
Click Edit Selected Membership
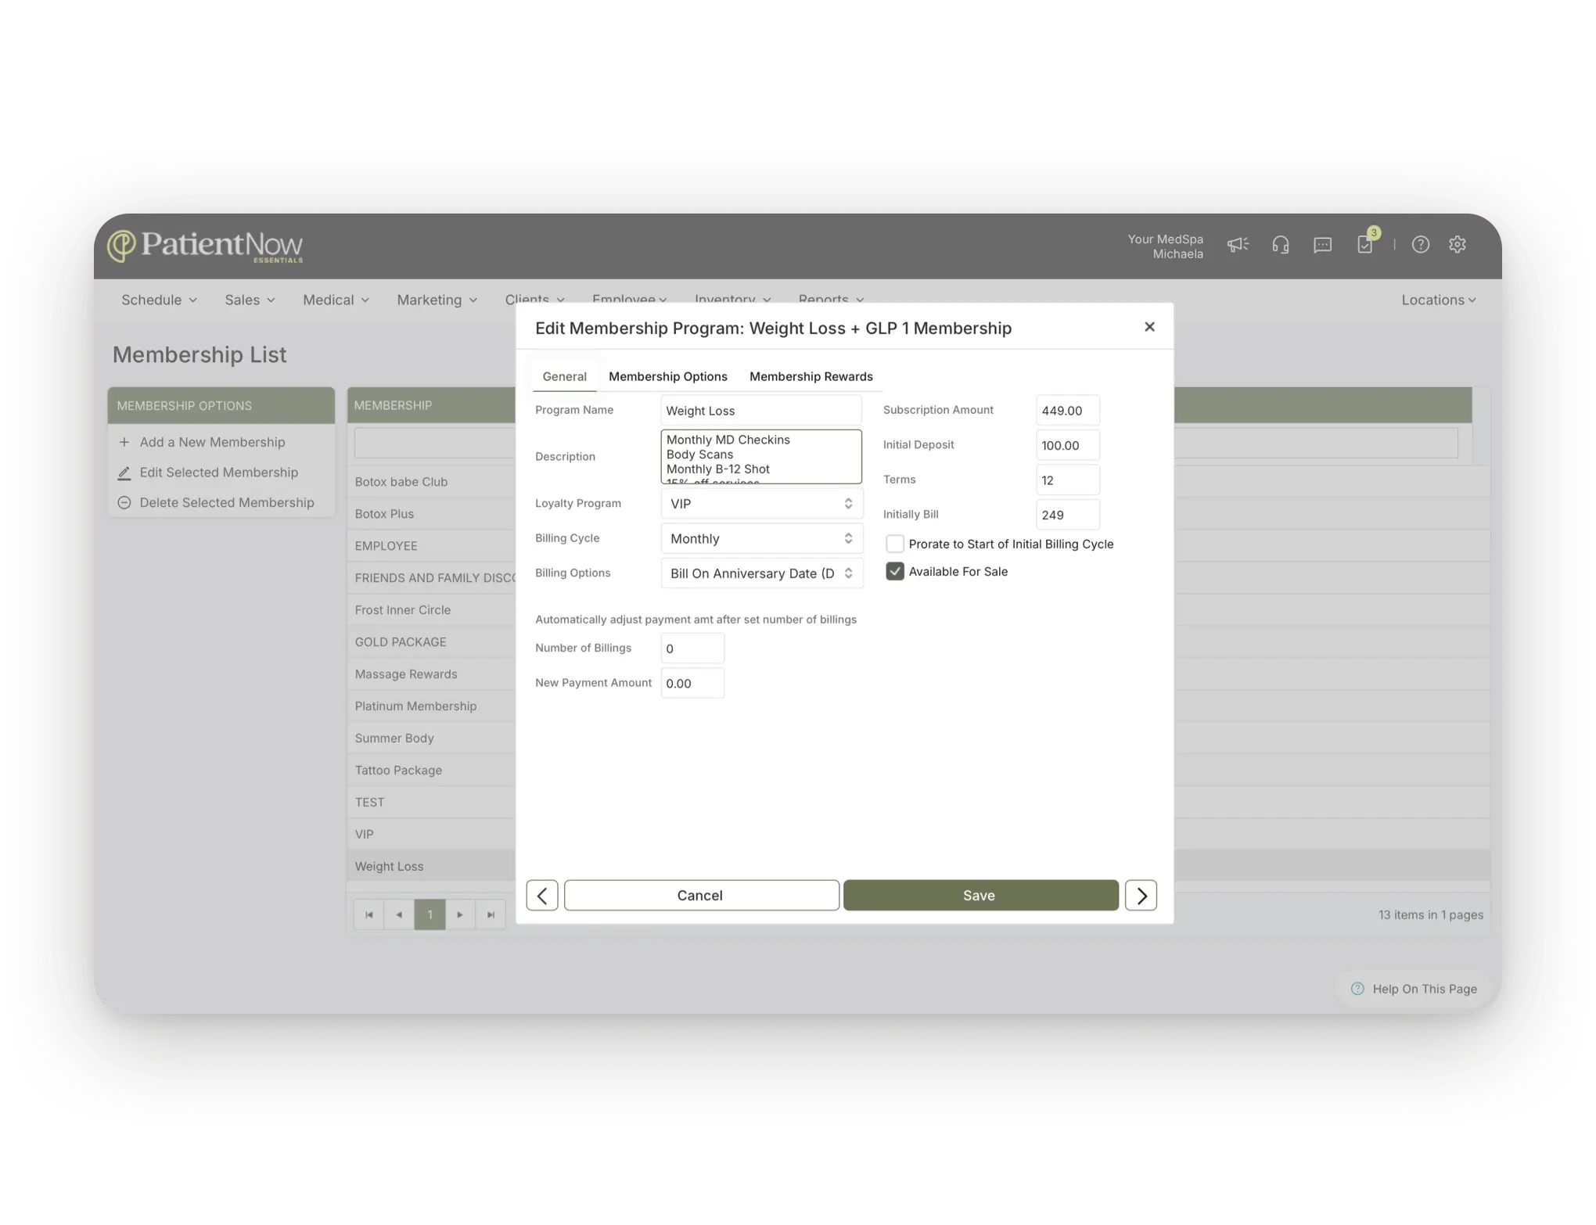tap(208, 472)
